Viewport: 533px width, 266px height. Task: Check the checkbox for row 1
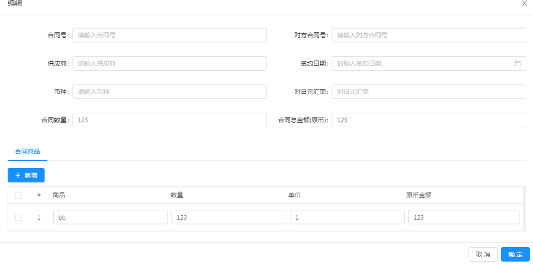(18, 218)
